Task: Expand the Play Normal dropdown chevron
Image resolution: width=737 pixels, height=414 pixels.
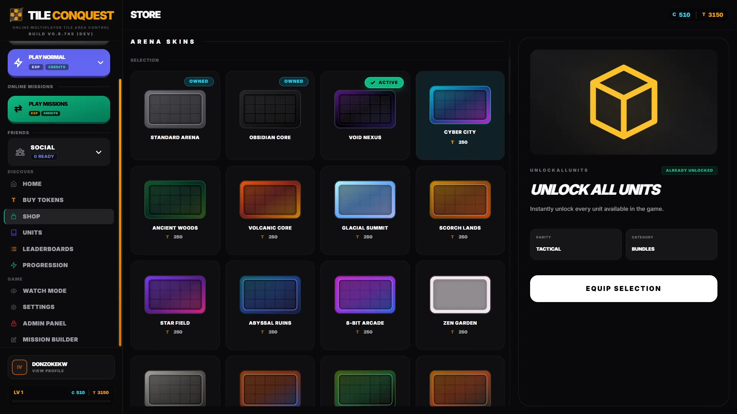Action: [101, 62]
